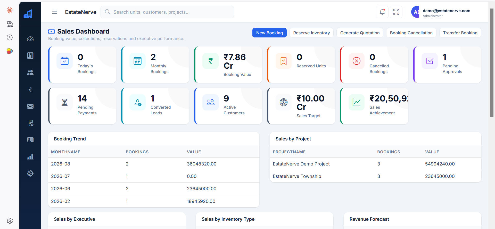Click the Sales Achievement line chart icon

[x=357, y=102]
